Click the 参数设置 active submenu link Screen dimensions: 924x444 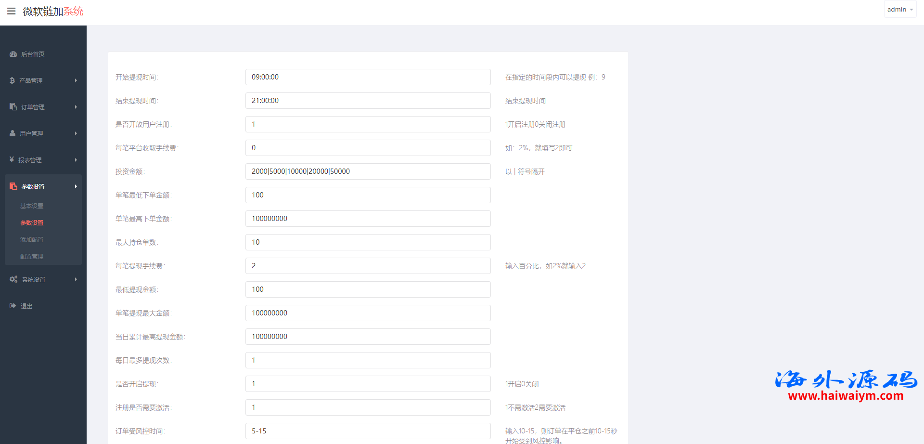pyautogui.click(x=32, y=223)
